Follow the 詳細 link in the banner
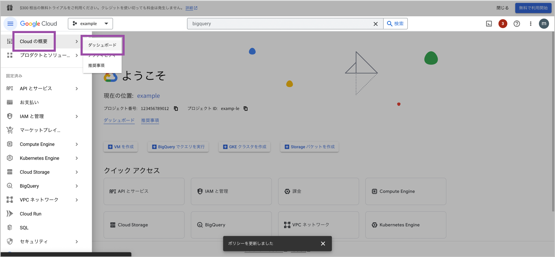The image size is (555, 257). tap(191, 8)
